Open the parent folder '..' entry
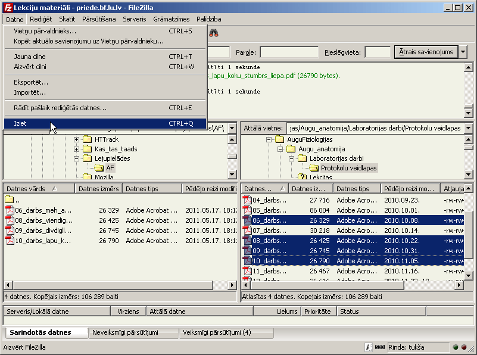477x355 pixels. coord(12,200)
